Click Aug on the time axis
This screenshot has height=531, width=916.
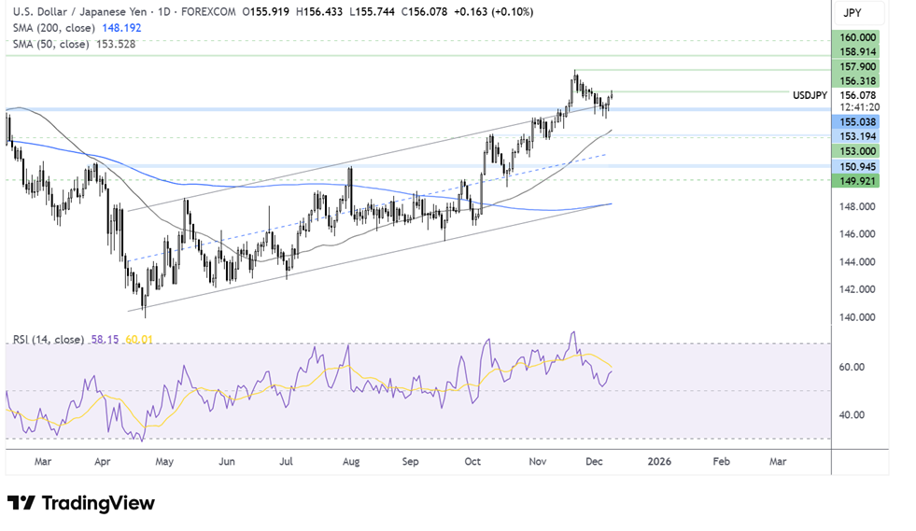click(351, 461)
